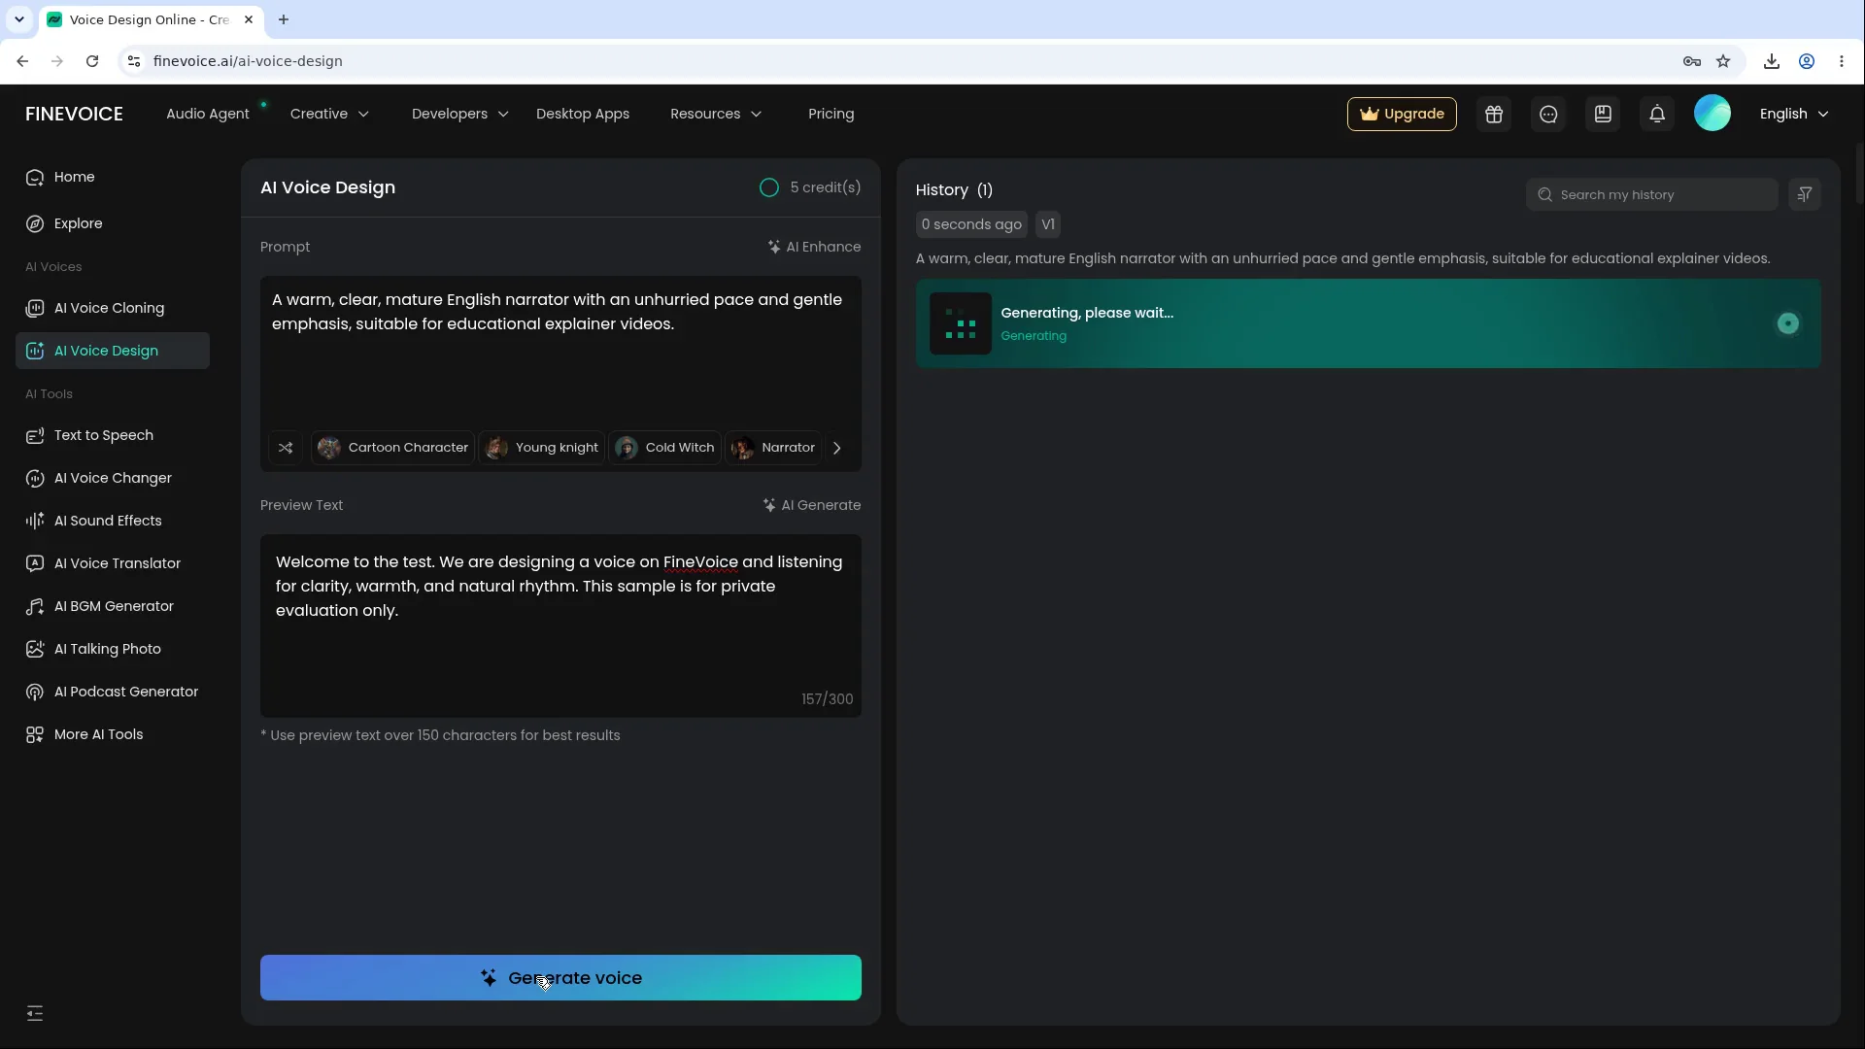Open the bookmark guide icon in header
Viewport: 1865px width, 1049px height.
click(1603, 114)
